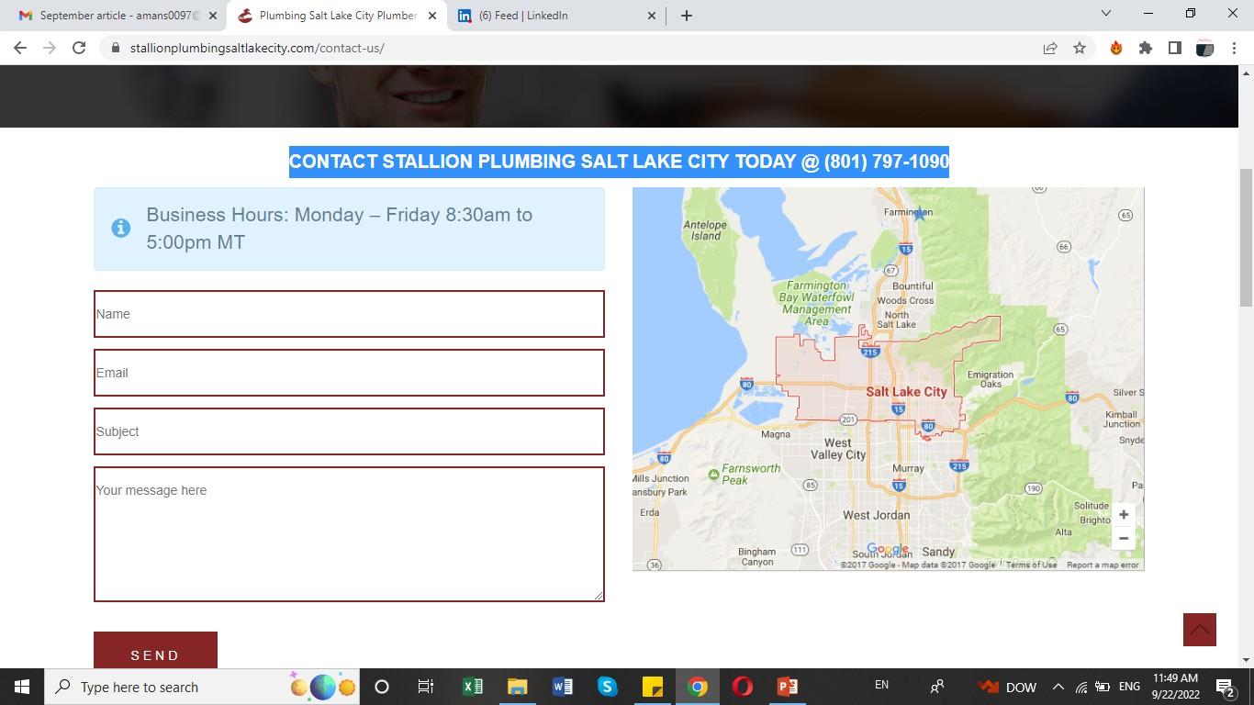This screenshot has height=705, width=1254.
Task: Open the map Terms of Use link
Action: pos(1031,565)
